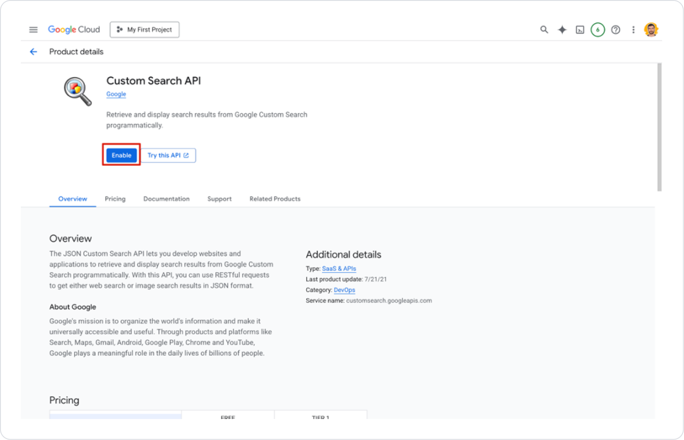This screenshot has width=684, height=440.
Task: Click the user account avatar
Action: pyautogui.click(x=651, y=30)
